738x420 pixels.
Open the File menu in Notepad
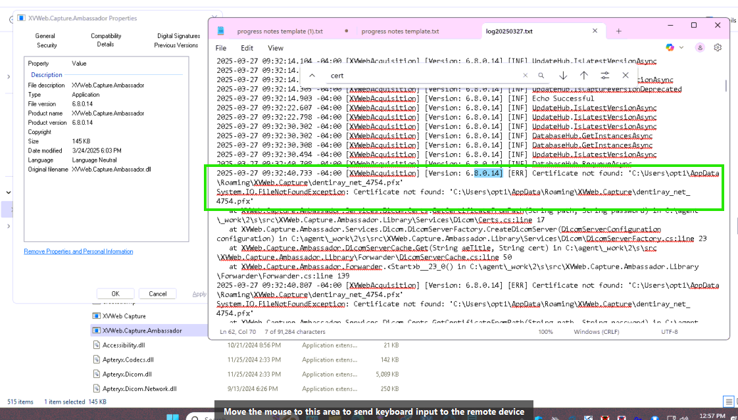point(221,48)
